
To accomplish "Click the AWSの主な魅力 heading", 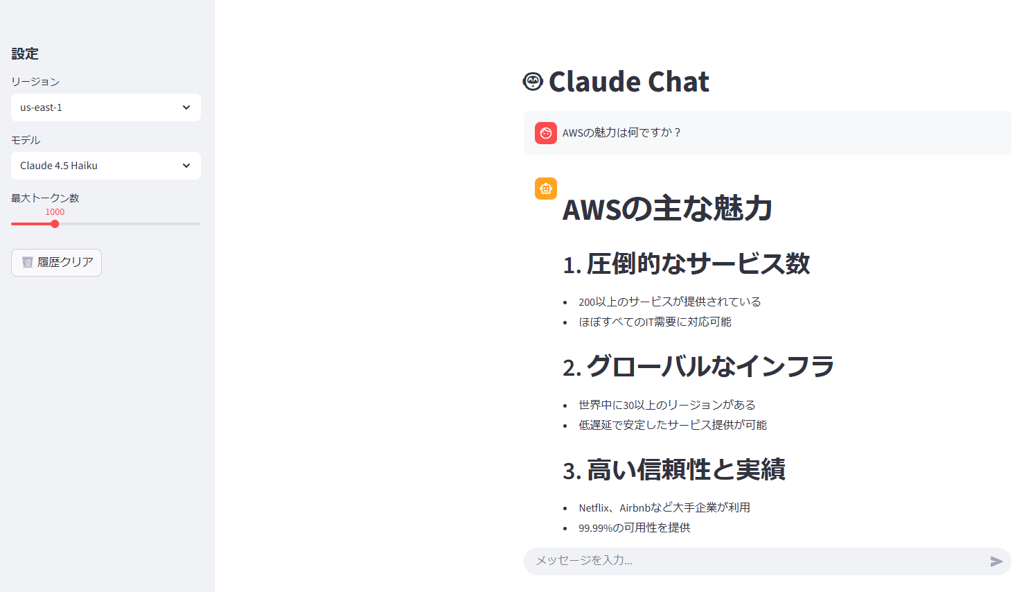I will click(667, 209).
